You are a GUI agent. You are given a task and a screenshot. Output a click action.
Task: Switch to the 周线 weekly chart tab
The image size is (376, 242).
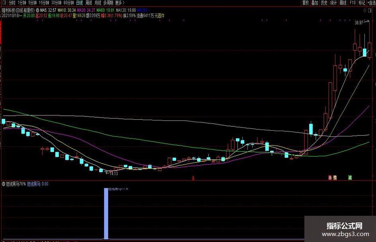89,3
